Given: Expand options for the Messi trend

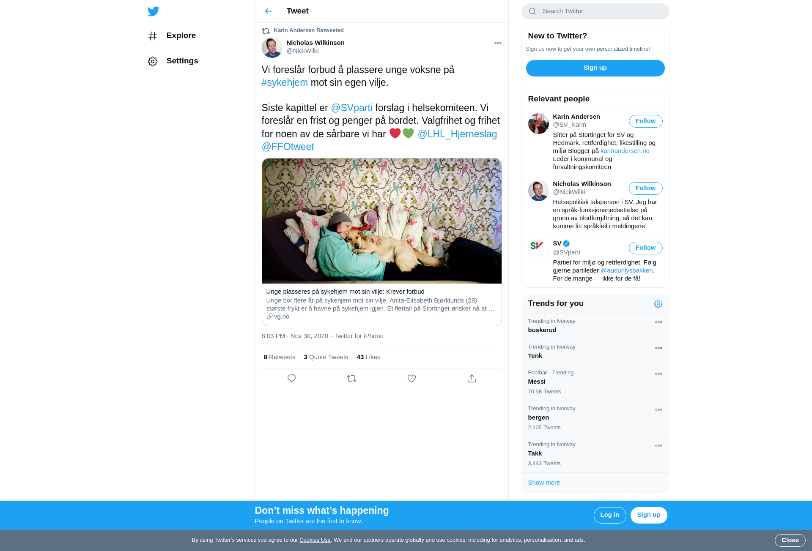Looking at the screenshot, I should (658, 374).
